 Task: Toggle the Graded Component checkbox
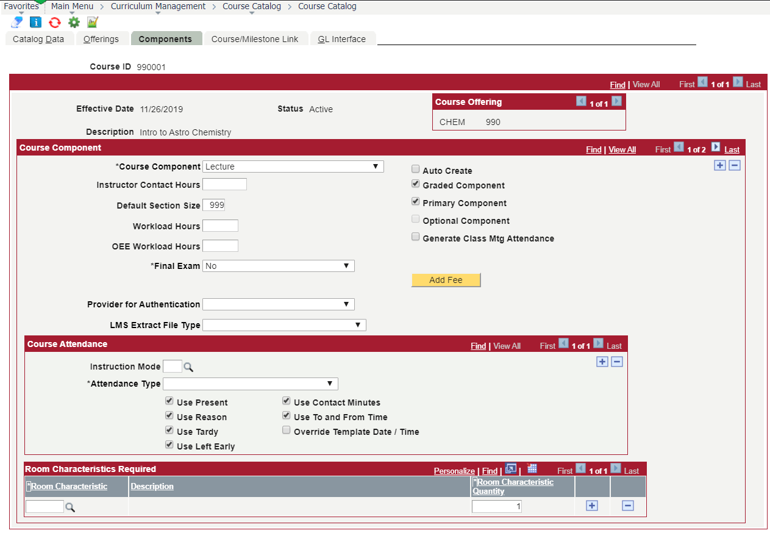click(416, 184)
